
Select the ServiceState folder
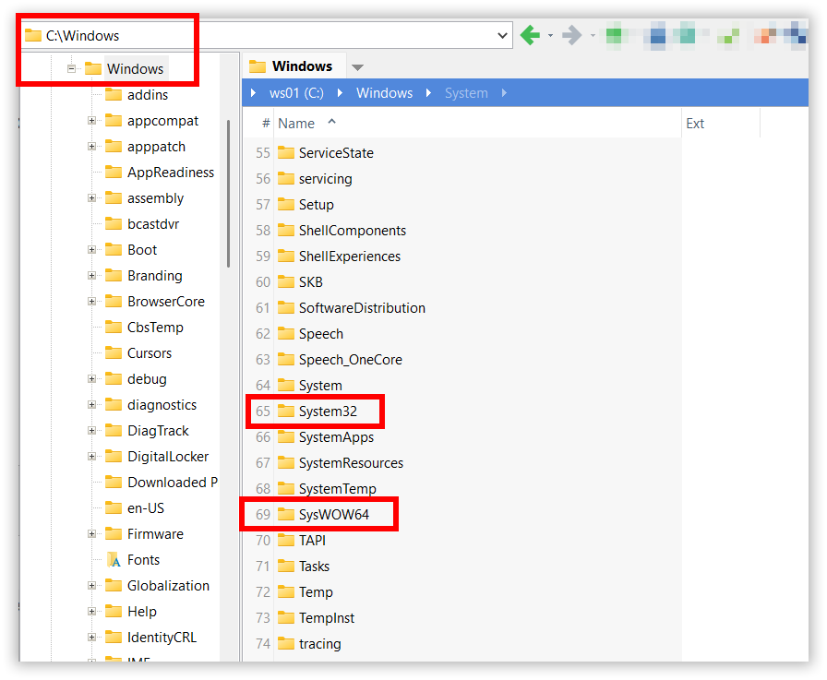click(x=336, y=153)
